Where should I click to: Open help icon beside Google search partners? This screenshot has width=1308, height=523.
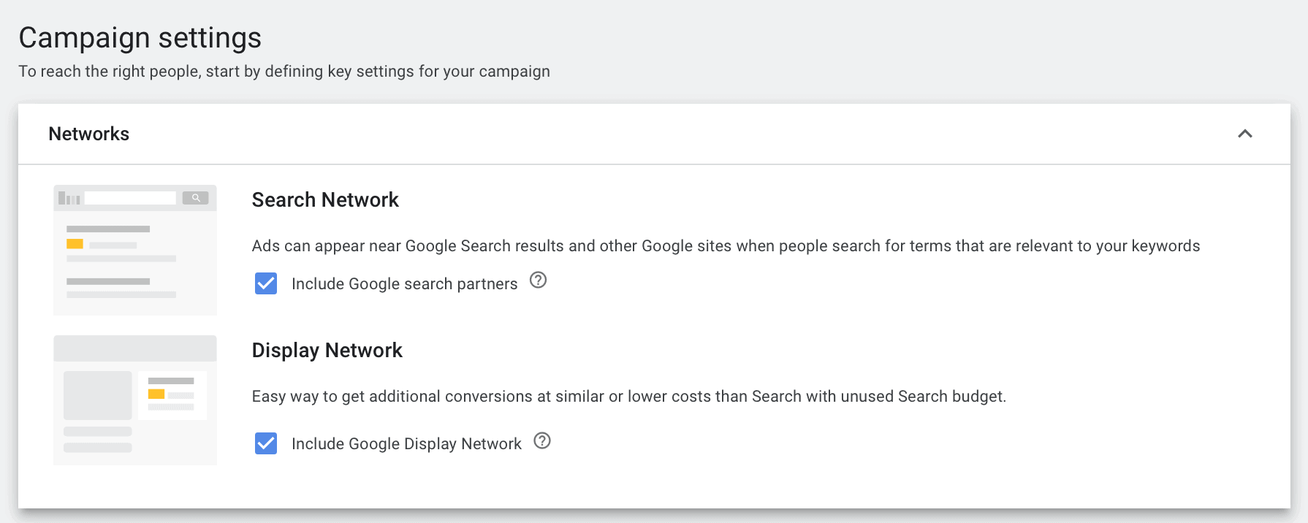point(538,280)
